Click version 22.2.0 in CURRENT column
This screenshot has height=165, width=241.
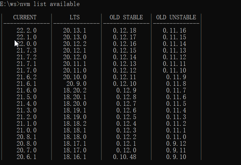pos(27,31)
